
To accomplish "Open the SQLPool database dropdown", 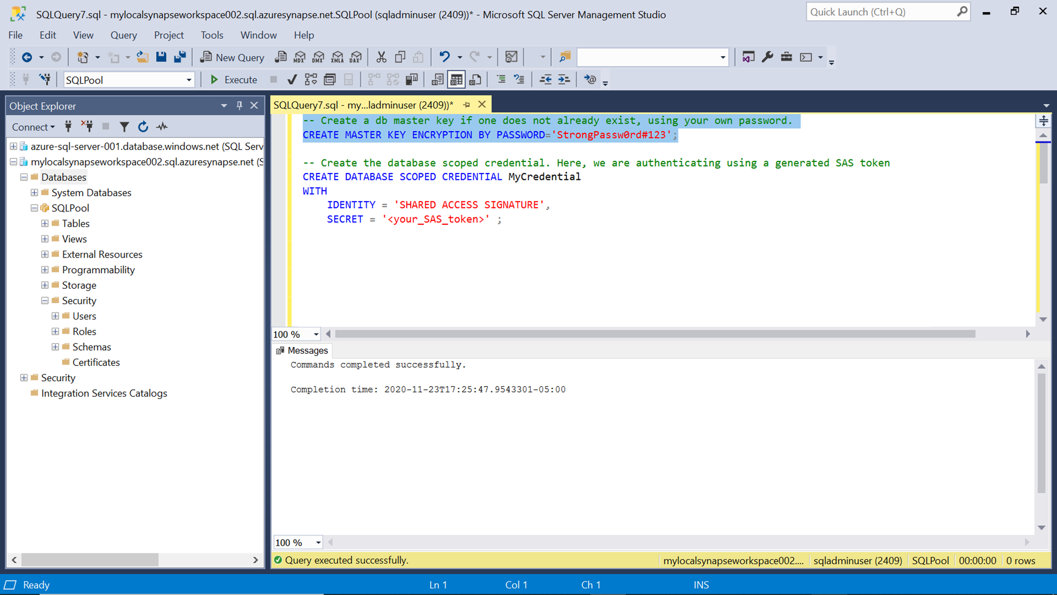I will 189,80.
